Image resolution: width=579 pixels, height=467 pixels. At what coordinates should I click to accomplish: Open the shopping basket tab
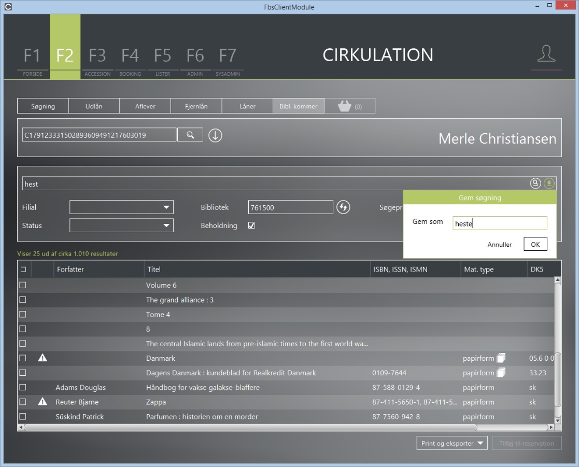click(x=350, y=106)
